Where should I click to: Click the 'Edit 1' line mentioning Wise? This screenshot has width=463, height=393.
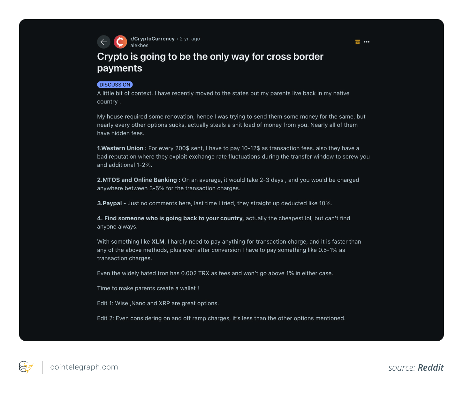pos(158,303)
